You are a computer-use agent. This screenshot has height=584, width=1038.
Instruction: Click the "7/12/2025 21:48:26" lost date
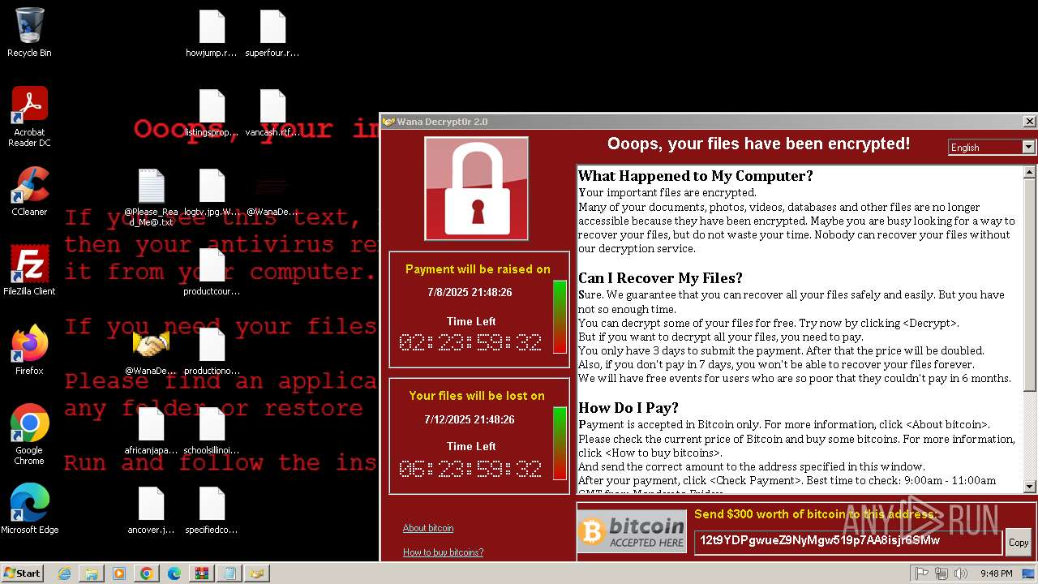pyautogui.click(x=470, y=419)
